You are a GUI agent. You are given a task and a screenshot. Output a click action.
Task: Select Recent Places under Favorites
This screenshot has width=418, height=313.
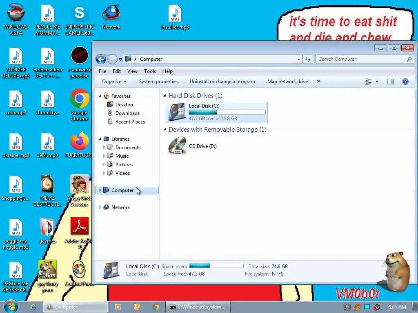point(130,121)
